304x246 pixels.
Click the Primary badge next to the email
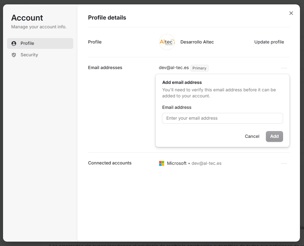[199, 68]
